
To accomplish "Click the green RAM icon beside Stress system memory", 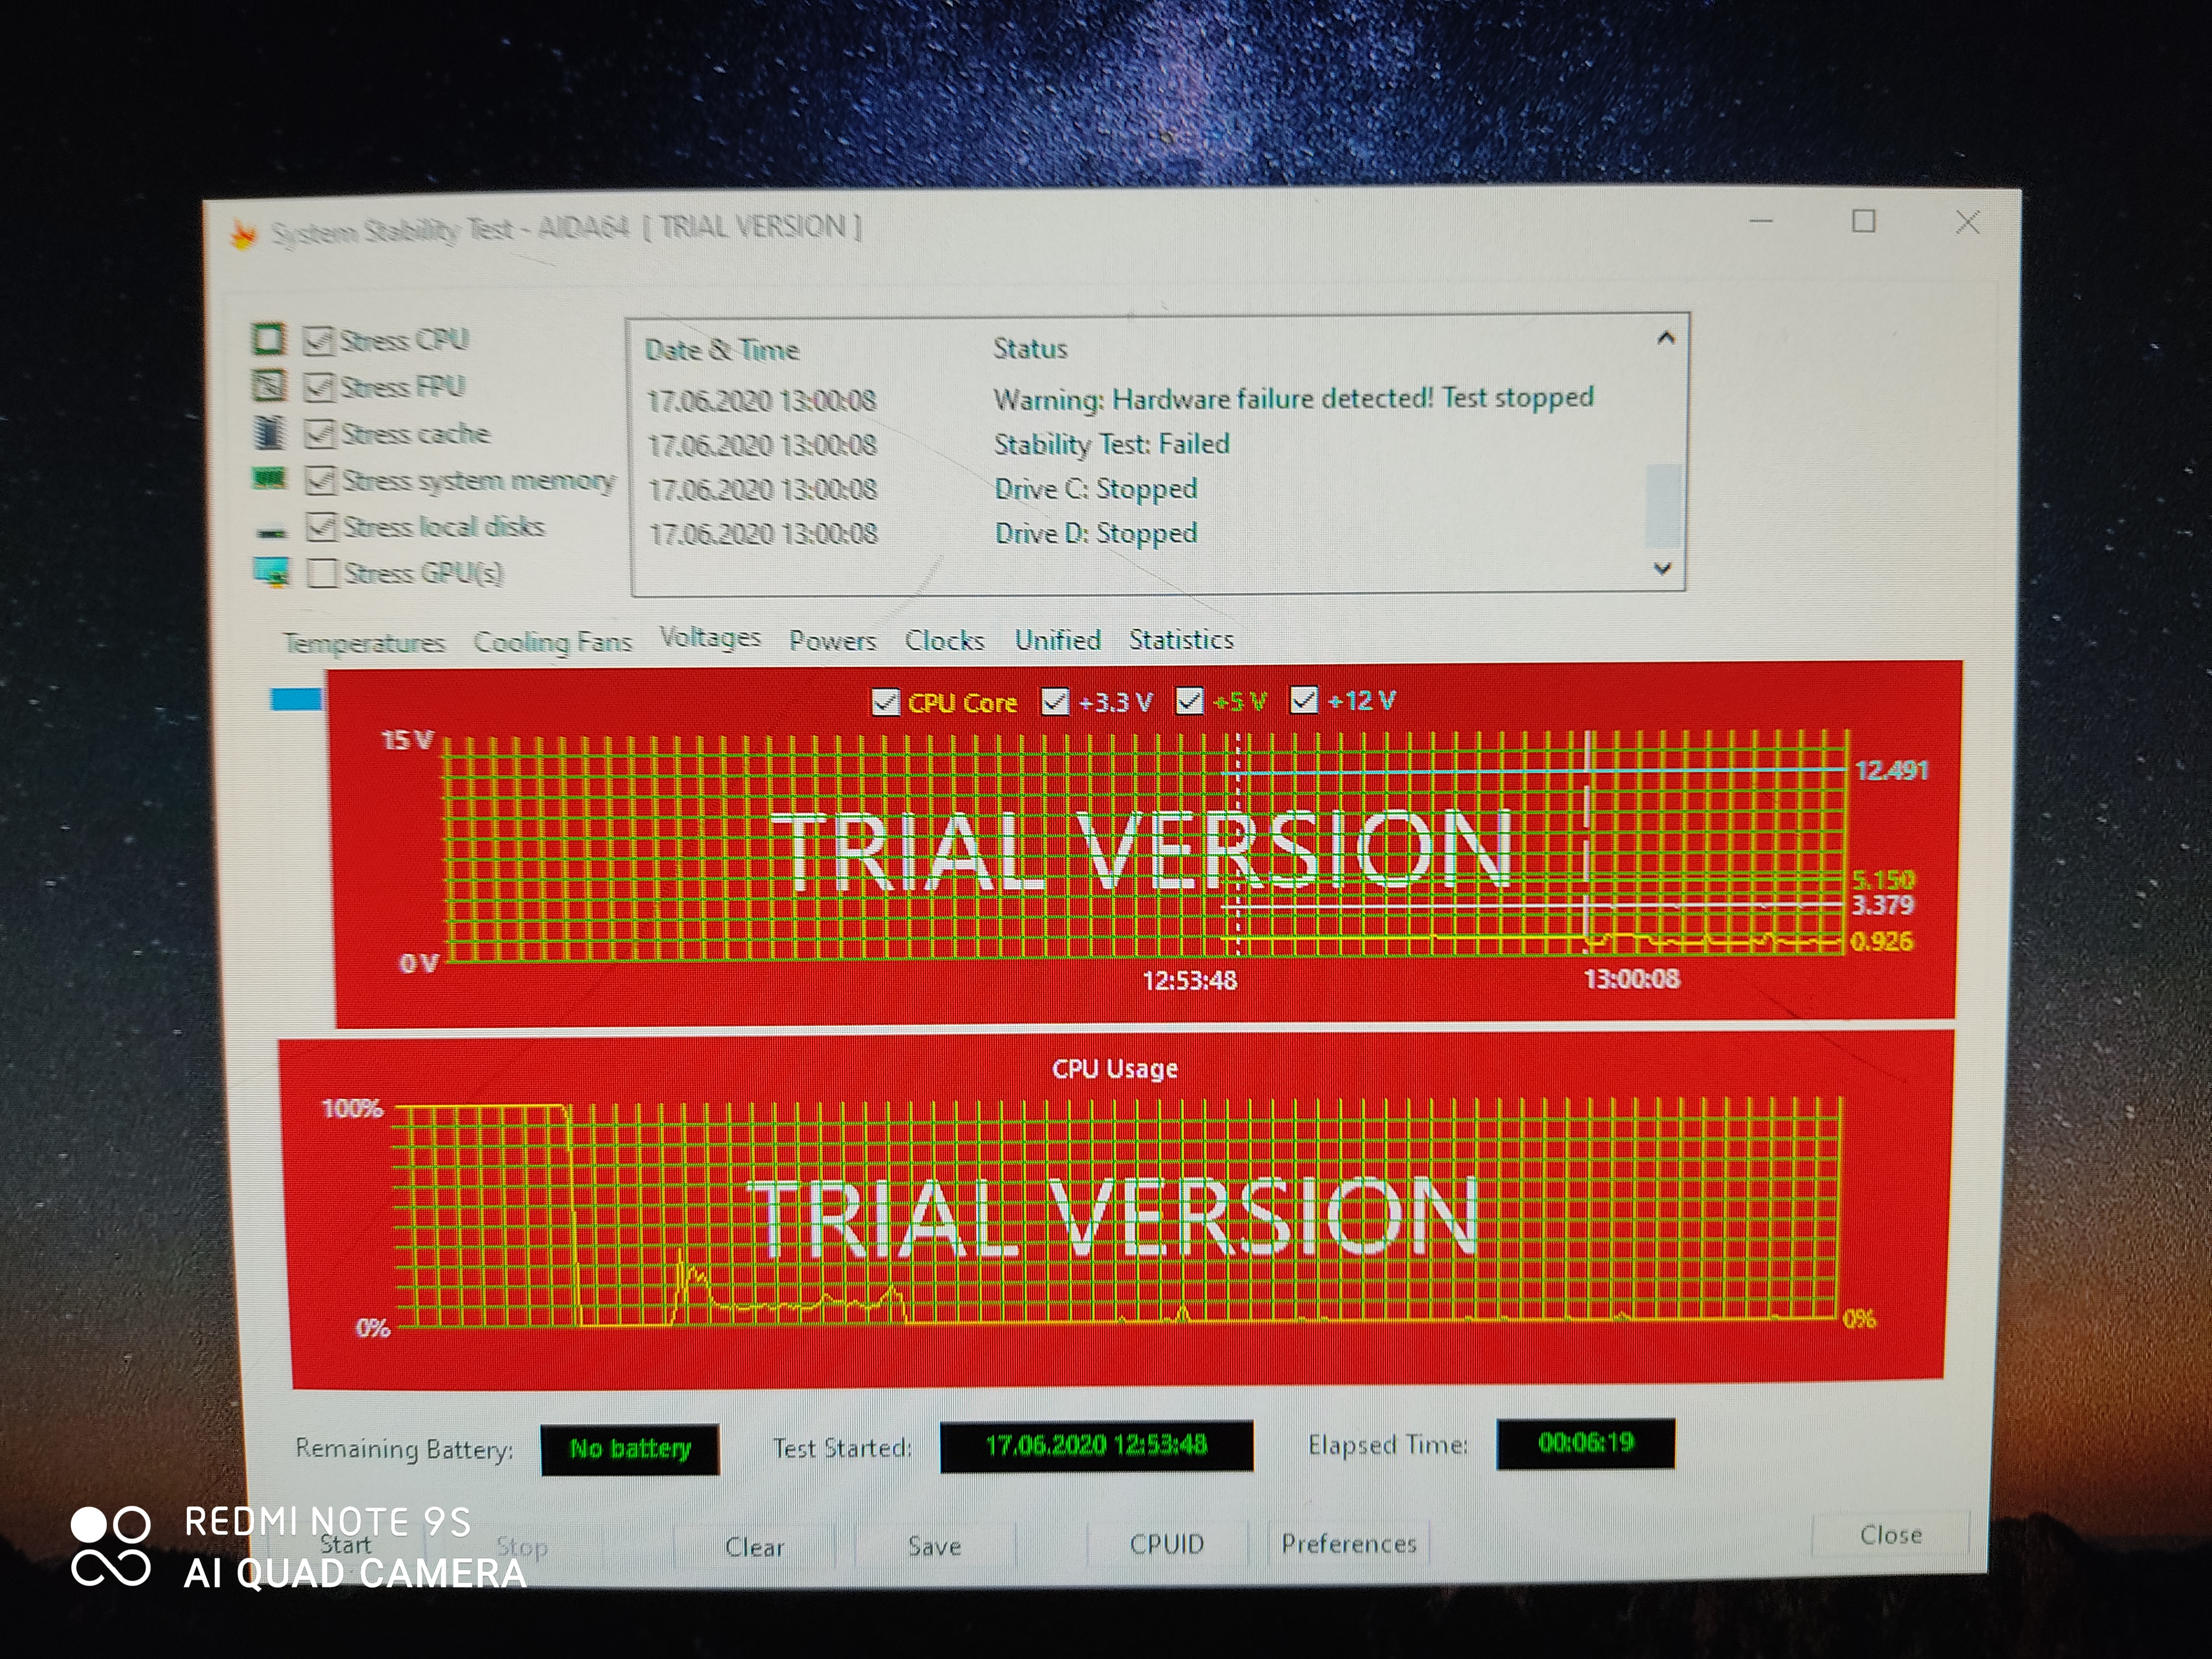I will [269, 479].
